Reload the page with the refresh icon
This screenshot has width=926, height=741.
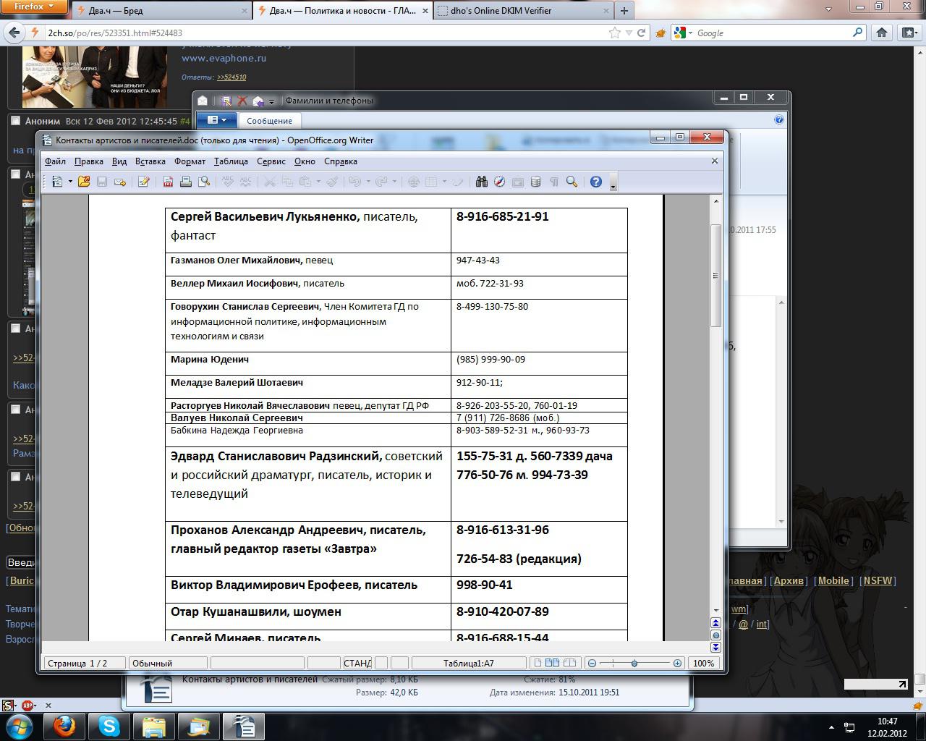[641, 33]
